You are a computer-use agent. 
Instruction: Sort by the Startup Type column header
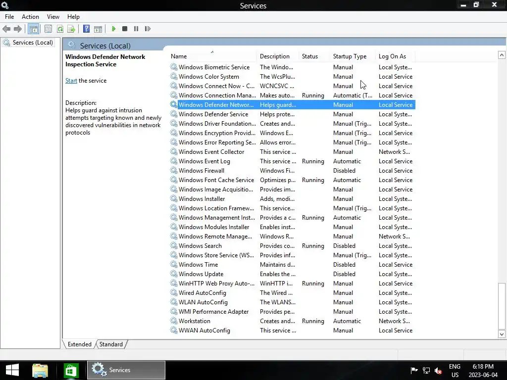(x=353, y=56)
